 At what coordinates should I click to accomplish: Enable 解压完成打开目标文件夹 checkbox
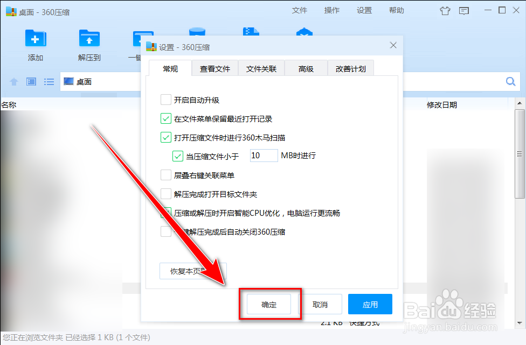(x=165, y=194)
